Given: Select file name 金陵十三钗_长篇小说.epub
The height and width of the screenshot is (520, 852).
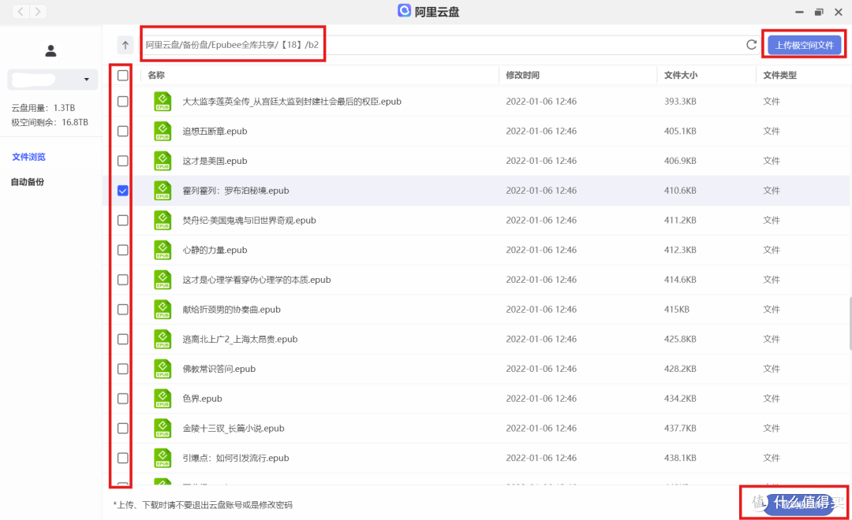Looking at the screenshot, I should click(x=233, y=429).
